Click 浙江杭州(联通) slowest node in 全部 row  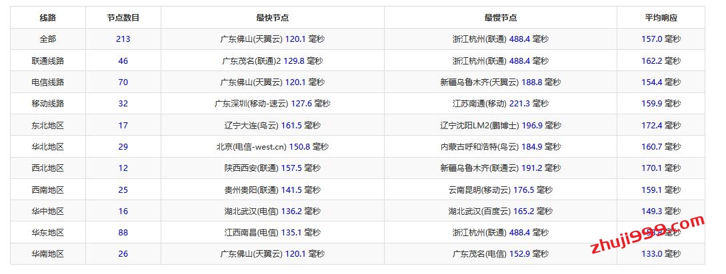(x=501, y=39)
